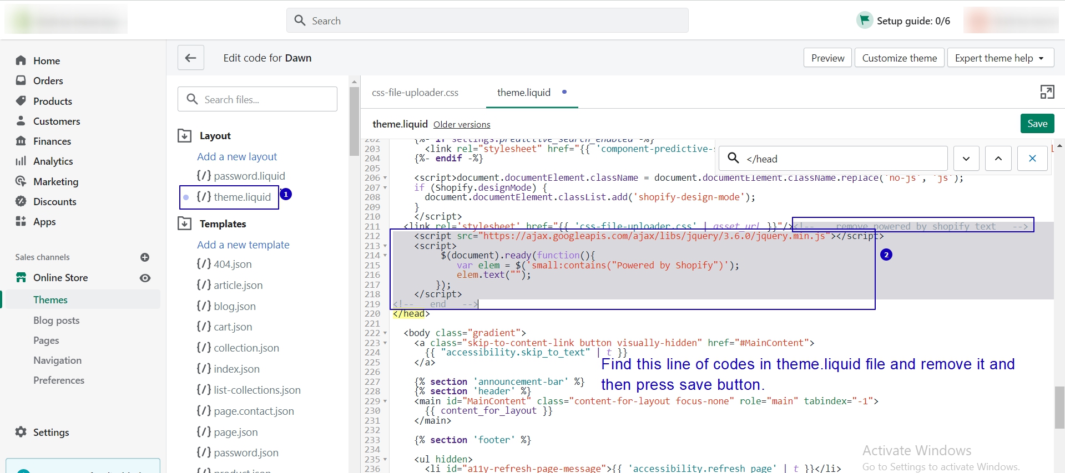This screenshot has width=1065, height=473.
Task: Fold code at line 222
Action: [385, 333]
